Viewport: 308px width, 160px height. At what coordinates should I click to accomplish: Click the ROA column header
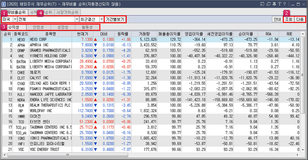click(268, 34)
